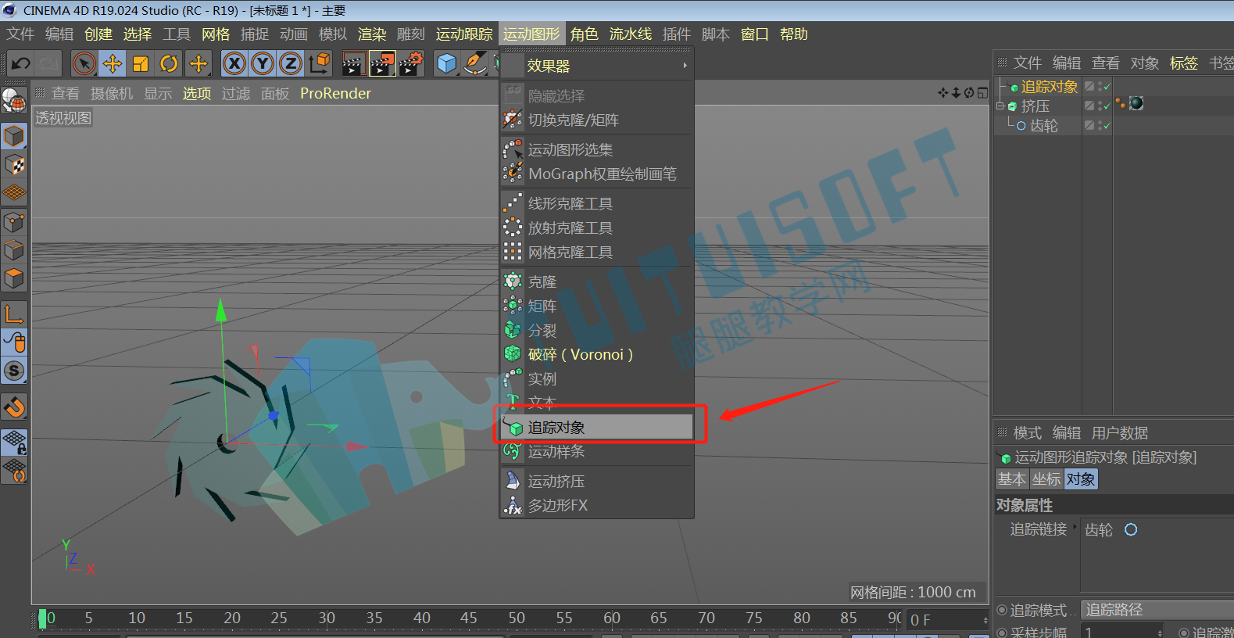Collapse the 挤压 tree node

coord(1000,106)
